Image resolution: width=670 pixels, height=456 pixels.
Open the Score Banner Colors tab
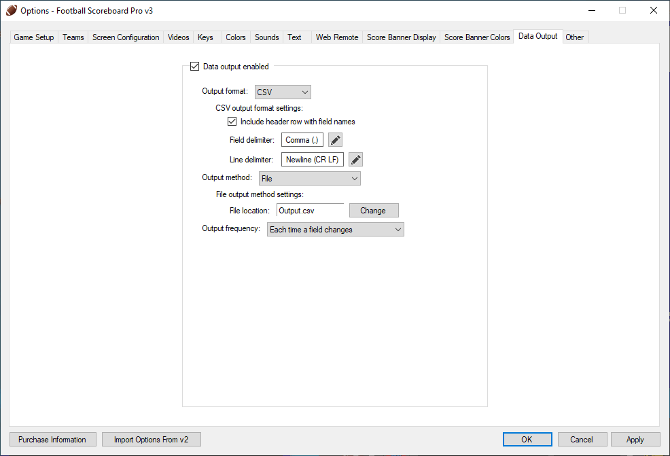click(477, 37)
